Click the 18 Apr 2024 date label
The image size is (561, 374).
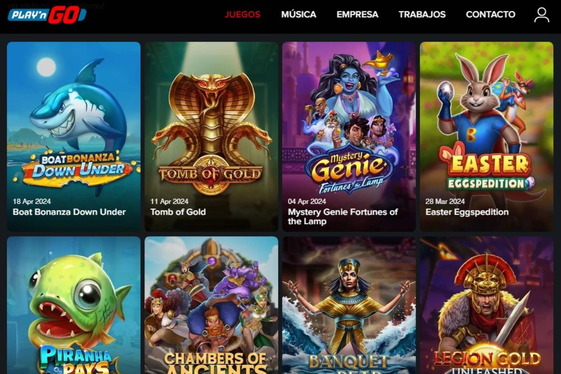(x=32, y=201)
